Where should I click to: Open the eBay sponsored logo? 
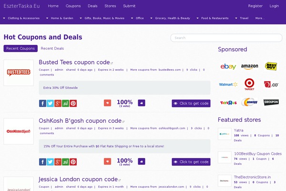tap(228, 66)
